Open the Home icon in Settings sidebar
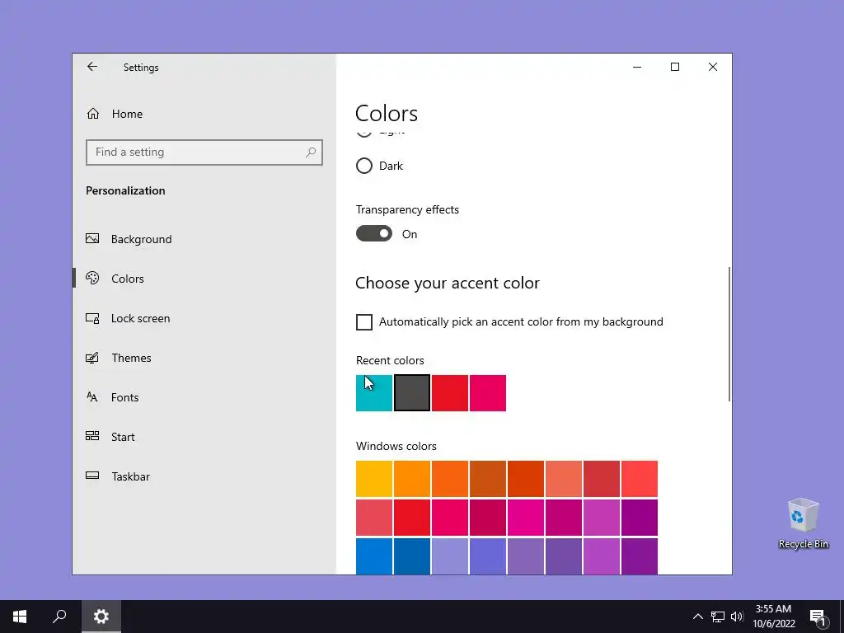 coord(93,114)
